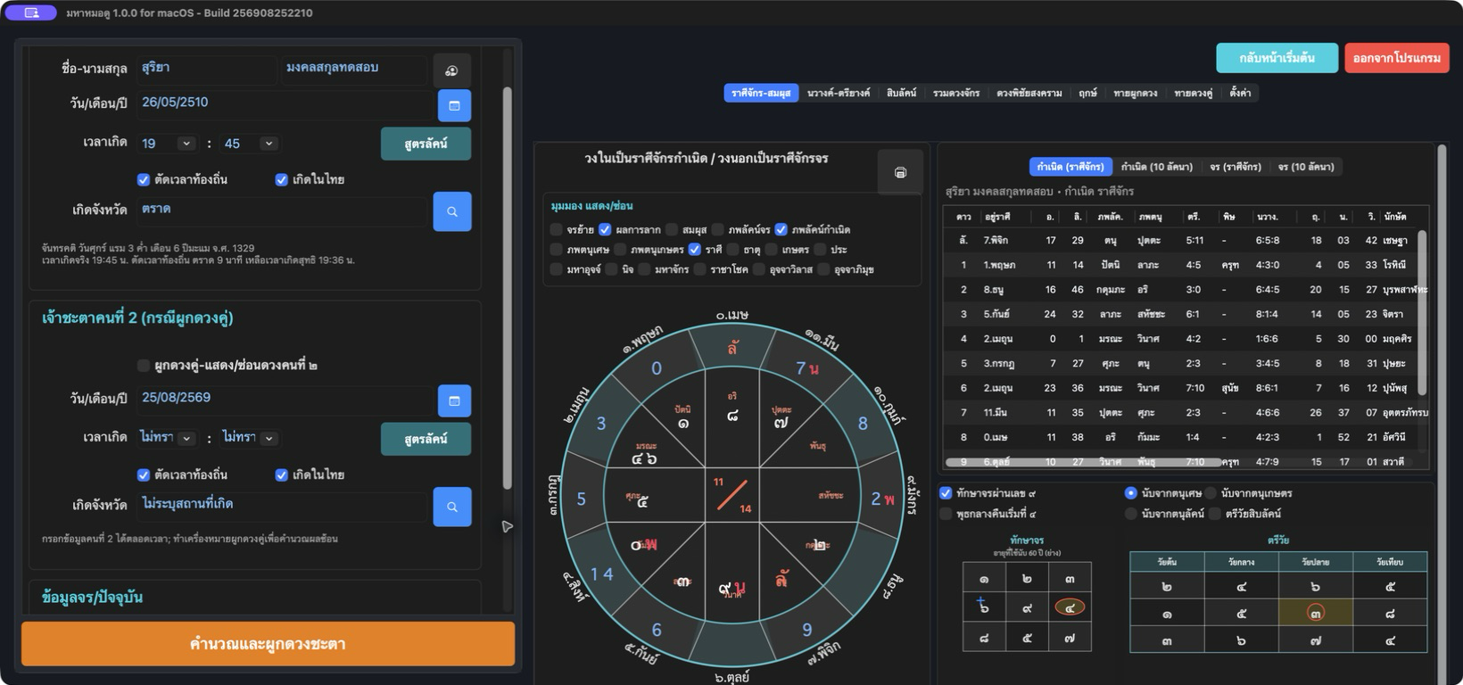This screenshot has height=685, width=1463.
Task: Enable the นิจ view checkbox
Action: coord(612,269)
